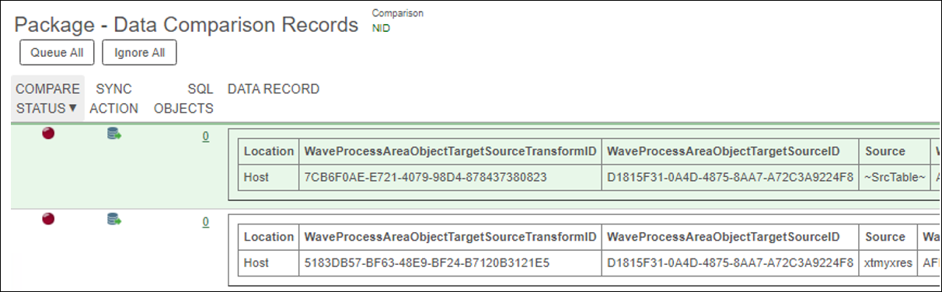Select the 7CB6F0AE transform ID cell
Screen dimensions: 942x292
coord(451,177)
